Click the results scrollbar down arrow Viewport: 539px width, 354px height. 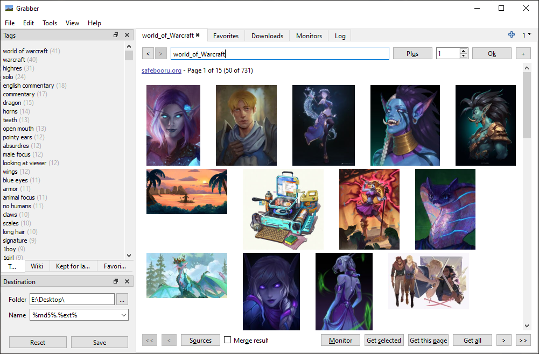527,326
